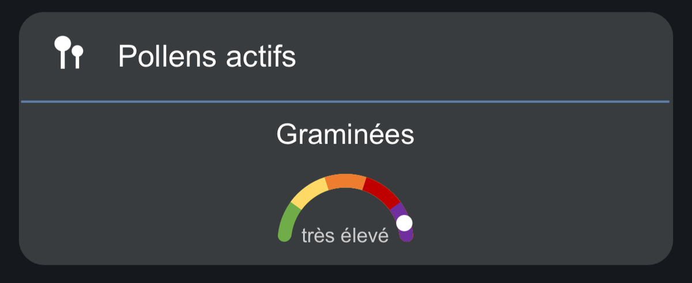This screenshot has height=283, width=692.
Task: Click the larger pollen stalk in the icon
Action: tap(62, 52)
